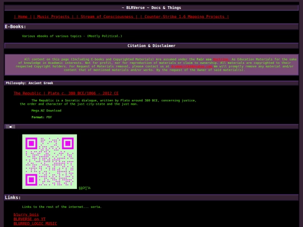Open the Stream of Consciousness link
303x227 pixels.
pos(107,17)
